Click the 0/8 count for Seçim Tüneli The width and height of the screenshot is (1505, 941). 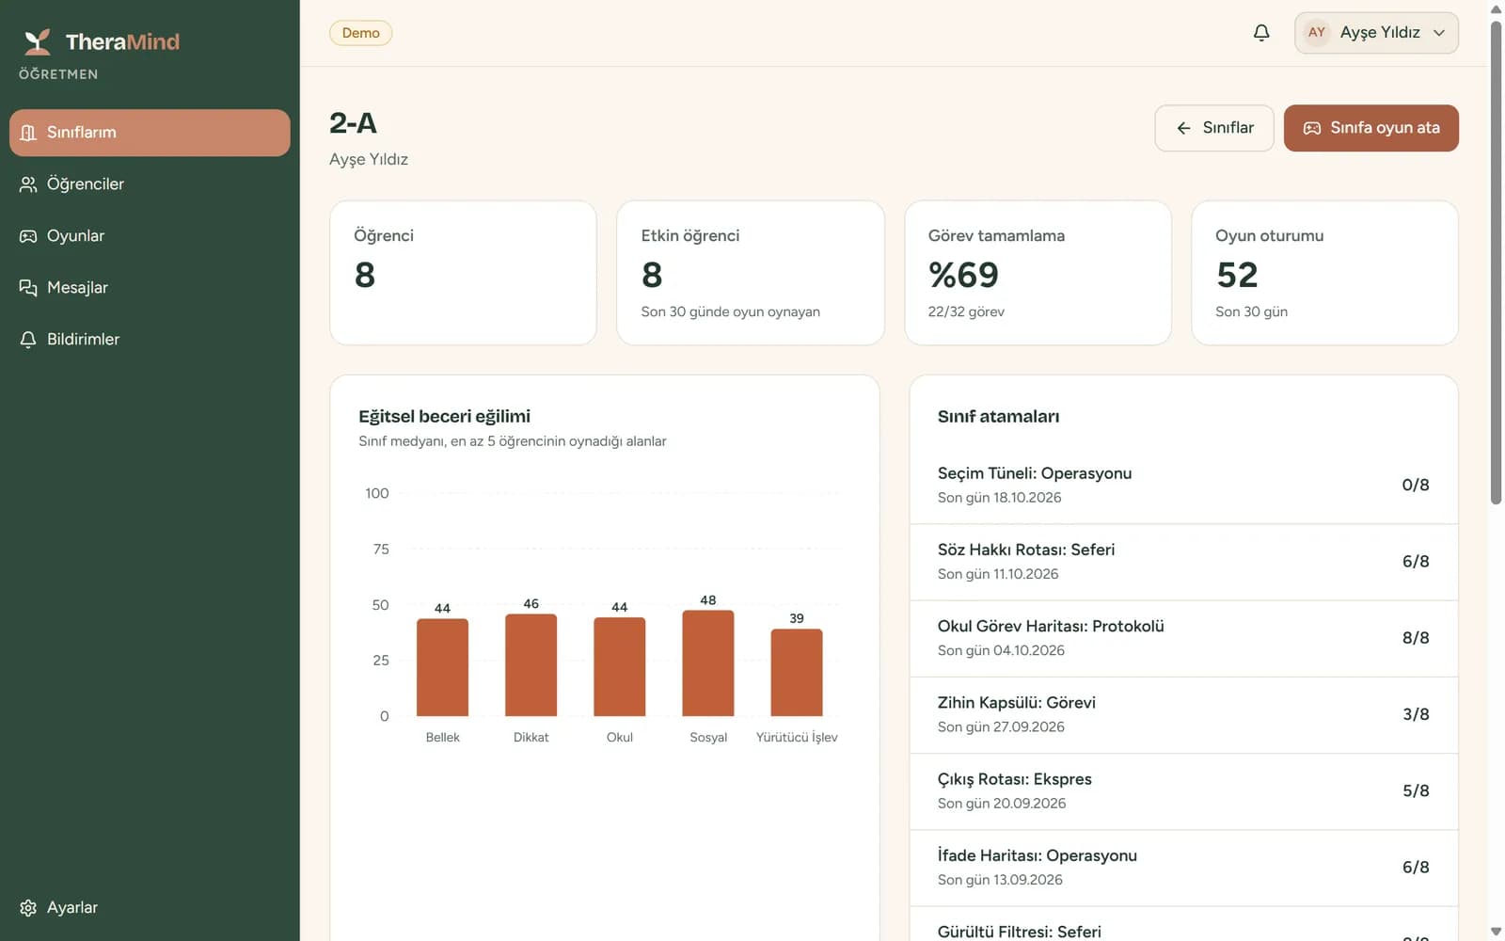1416,486
